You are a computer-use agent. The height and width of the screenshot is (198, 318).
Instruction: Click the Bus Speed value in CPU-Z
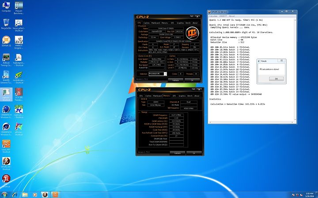(156, 65)
